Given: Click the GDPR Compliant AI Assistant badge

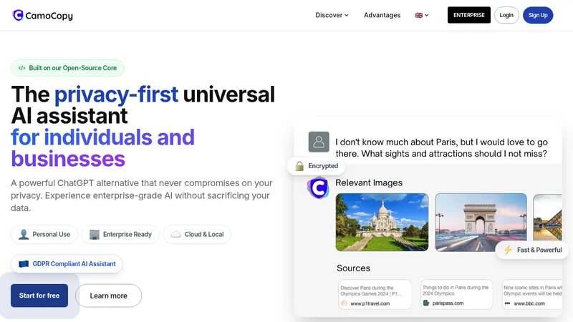Looking at the screenshot, I should pos(67,263).
